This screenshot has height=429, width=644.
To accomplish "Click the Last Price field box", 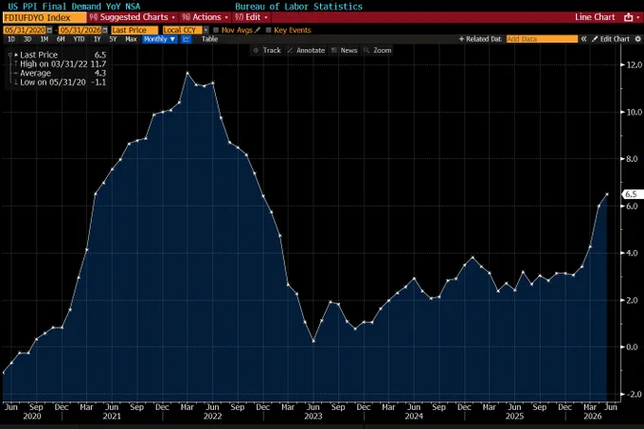I will point(134,30).
